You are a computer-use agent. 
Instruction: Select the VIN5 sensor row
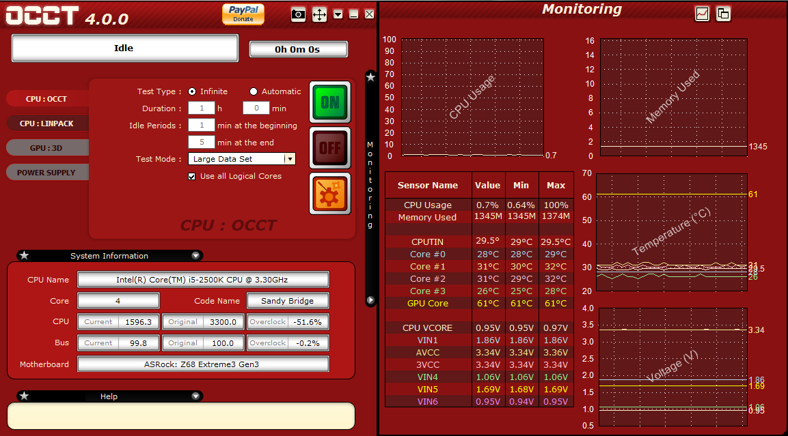(479, 389)
